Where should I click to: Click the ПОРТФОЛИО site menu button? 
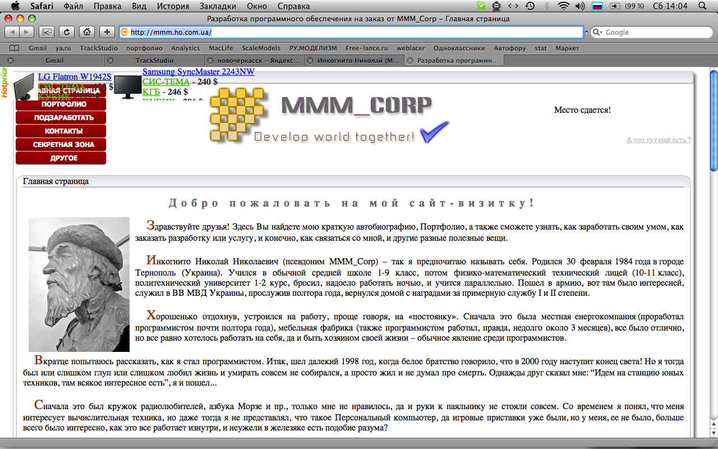61,104
